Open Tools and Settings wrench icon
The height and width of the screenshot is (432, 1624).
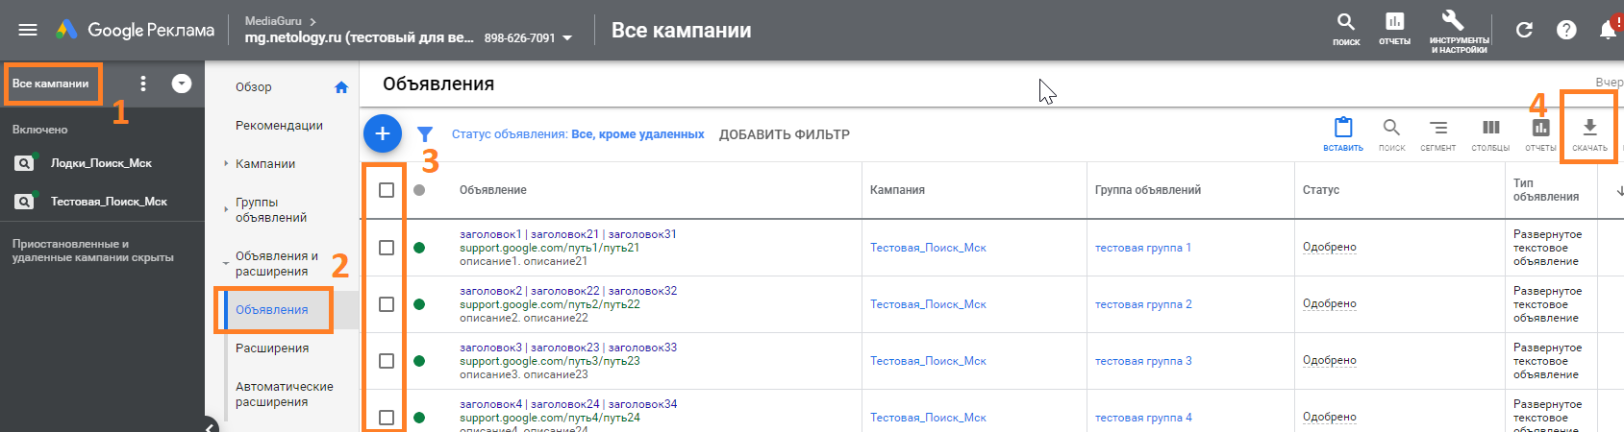(x=1454, y=23)
